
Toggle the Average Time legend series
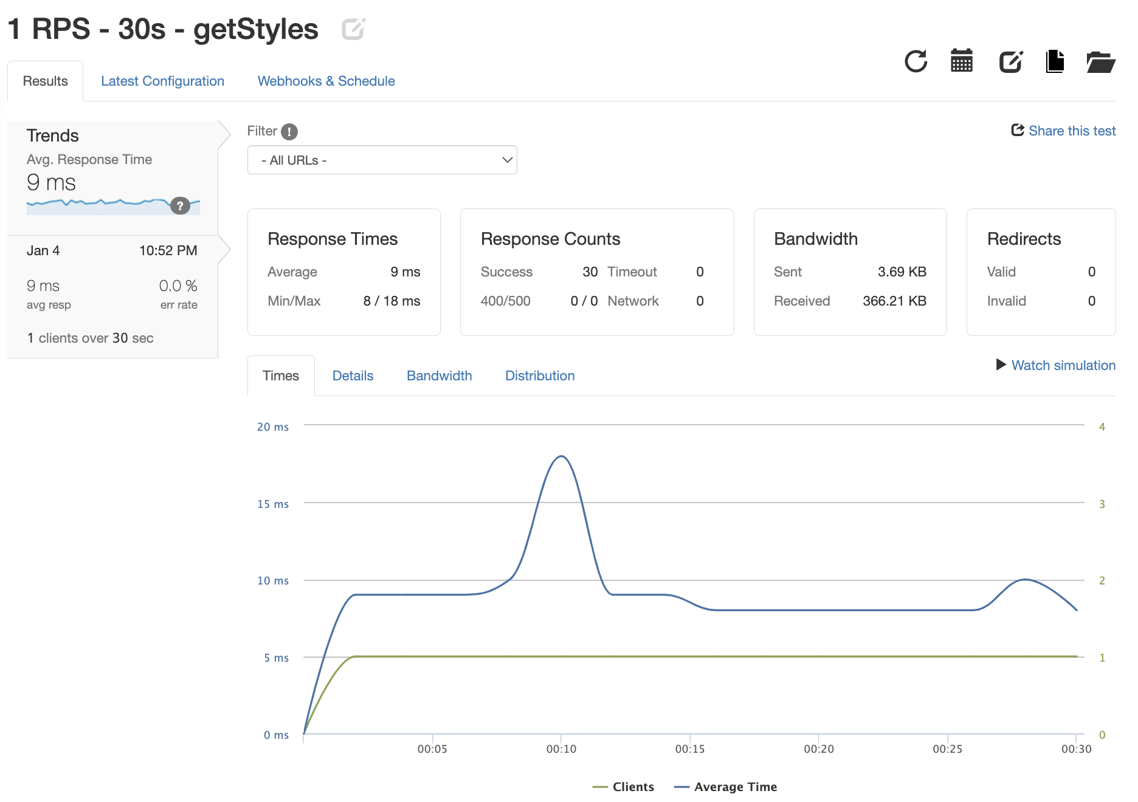[726, 787]
